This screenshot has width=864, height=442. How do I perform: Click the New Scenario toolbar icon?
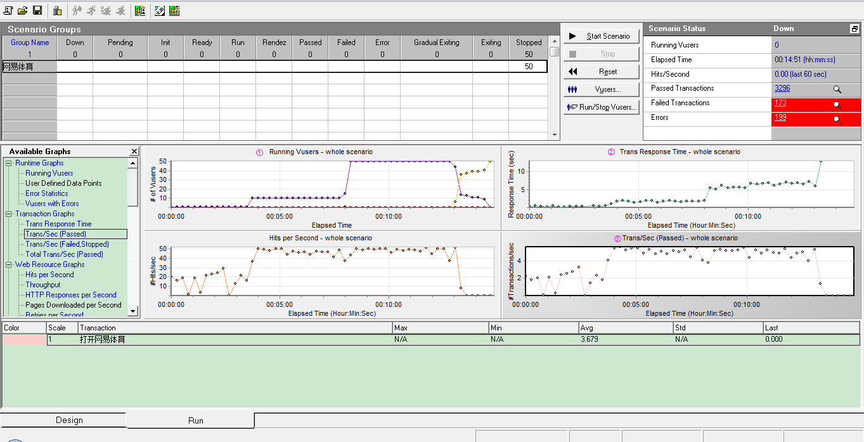coord(8,10)
